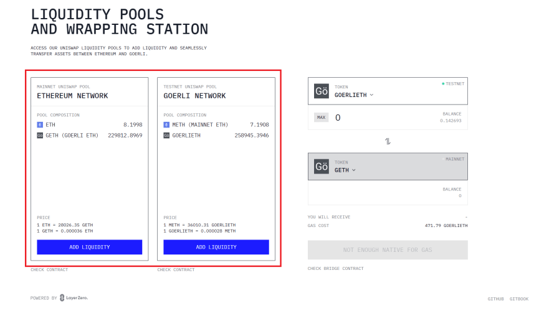Open Check Contract under Goerli pool
The image size is (544, 311).
[176, 269]
